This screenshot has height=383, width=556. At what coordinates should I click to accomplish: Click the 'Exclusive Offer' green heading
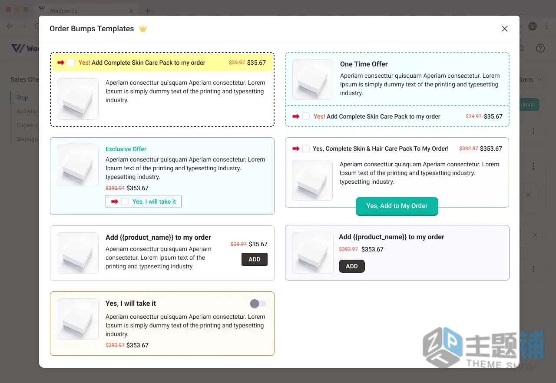click(126, 149)
